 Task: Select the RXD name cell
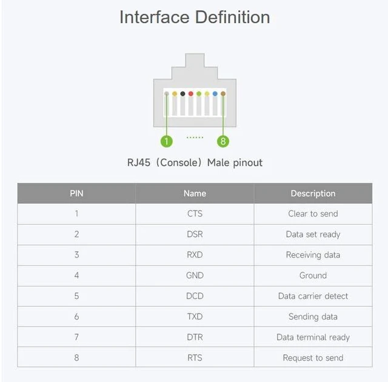(x=195, y=255)
